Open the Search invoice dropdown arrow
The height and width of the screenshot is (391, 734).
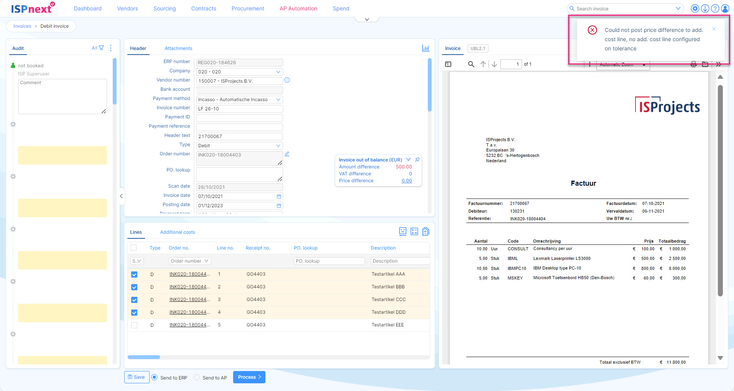(x=678, y=8)
